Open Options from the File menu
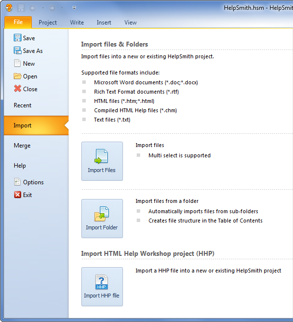 point(33,182)
